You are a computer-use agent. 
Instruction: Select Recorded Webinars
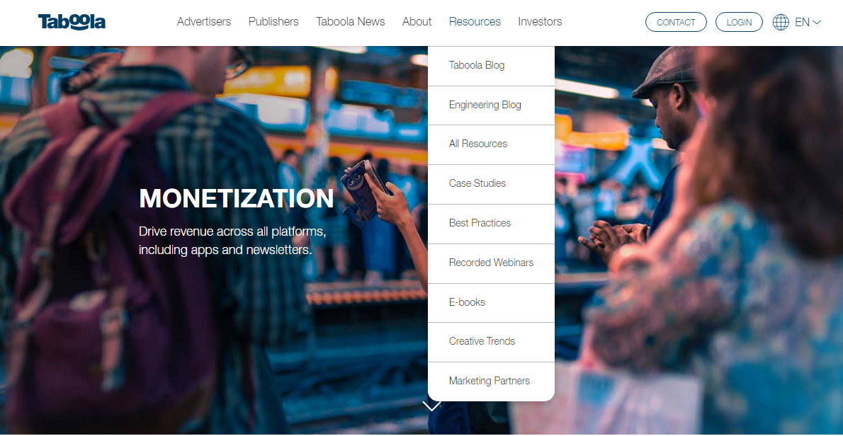(491, 263)
